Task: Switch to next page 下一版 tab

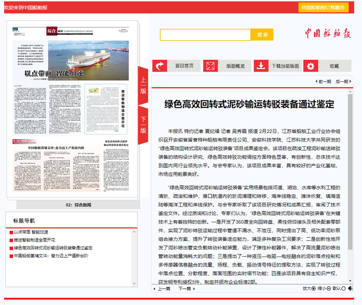Action: click(x=143, y=125)
